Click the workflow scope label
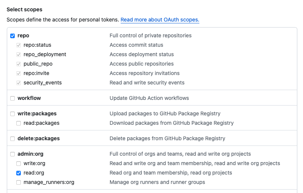Viewport: 303px width, 193px height. pyautogui.click(x=29, y=98)
